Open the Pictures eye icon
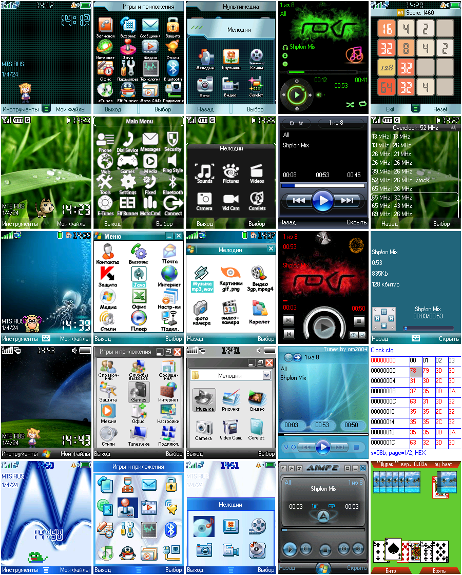 point(231,170)
